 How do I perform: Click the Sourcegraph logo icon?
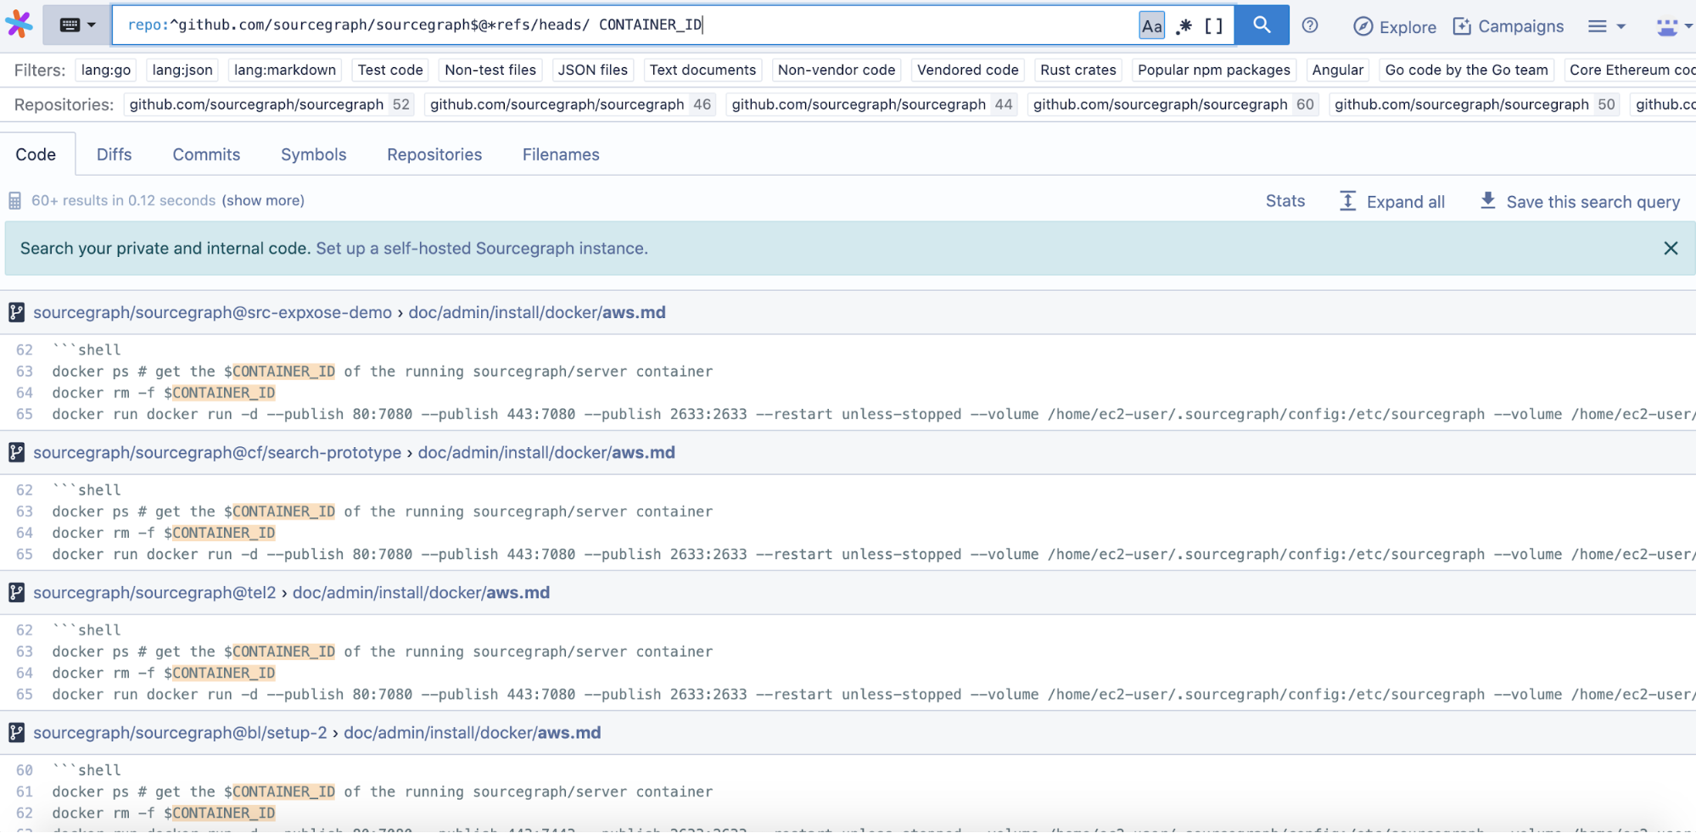[20, 25]
